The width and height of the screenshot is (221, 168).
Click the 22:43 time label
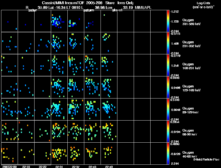[x=92, y=167]
